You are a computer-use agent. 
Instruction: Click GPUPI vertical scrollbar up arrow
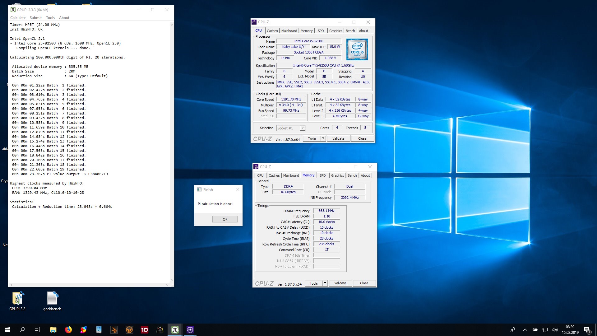(172, 25)
